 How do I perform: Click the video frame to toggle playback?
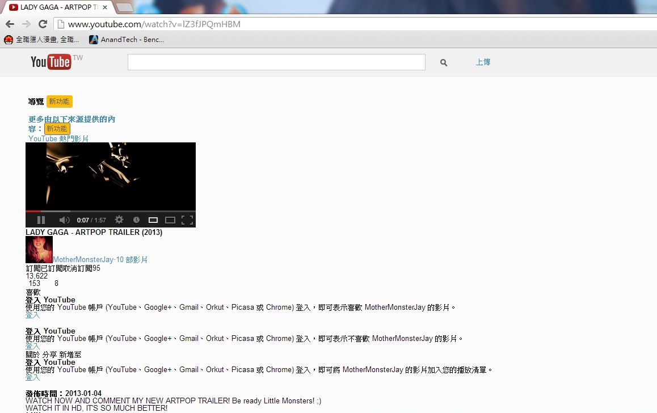click(x=111, y=176)
